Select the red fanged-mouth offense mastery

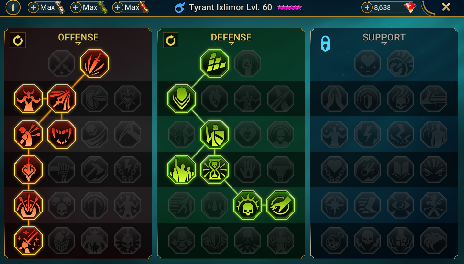click(x=62, y=134)
